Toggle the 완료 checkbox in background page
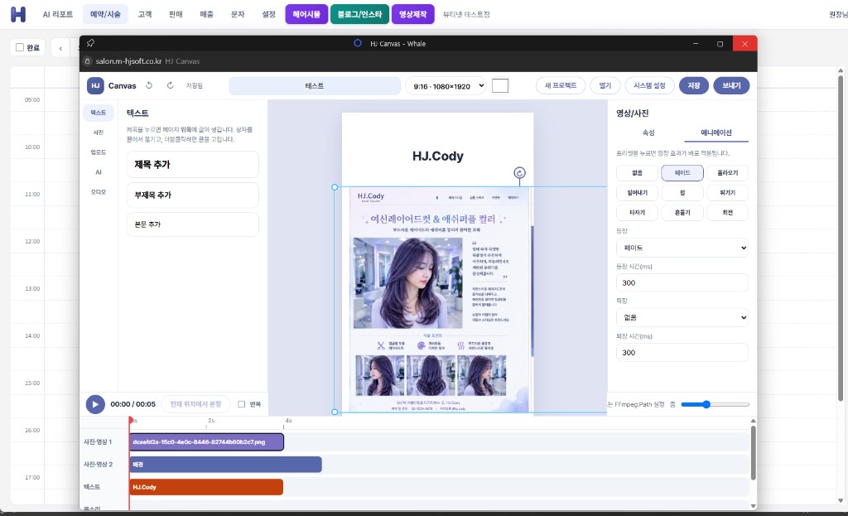 coord(20,47)
